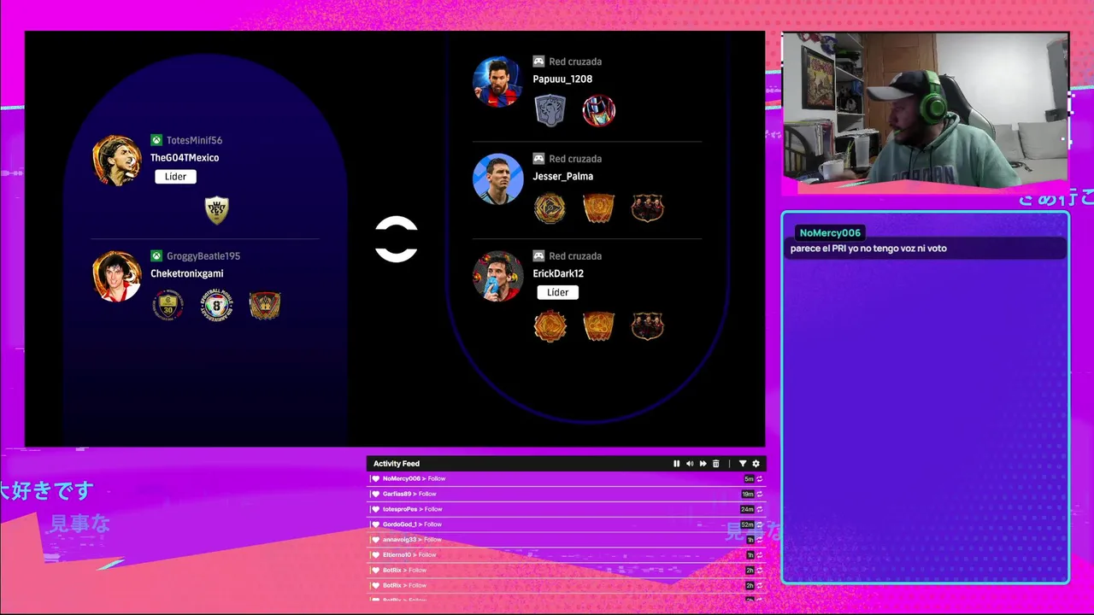This screenshot has height=615, width=1094.
Task: Click the streamer webcam feed
Action: [x=925, y=109]
